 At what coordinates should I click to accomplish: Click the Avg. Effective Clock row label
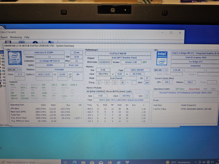pyautogui.click(x=20, y=121)
